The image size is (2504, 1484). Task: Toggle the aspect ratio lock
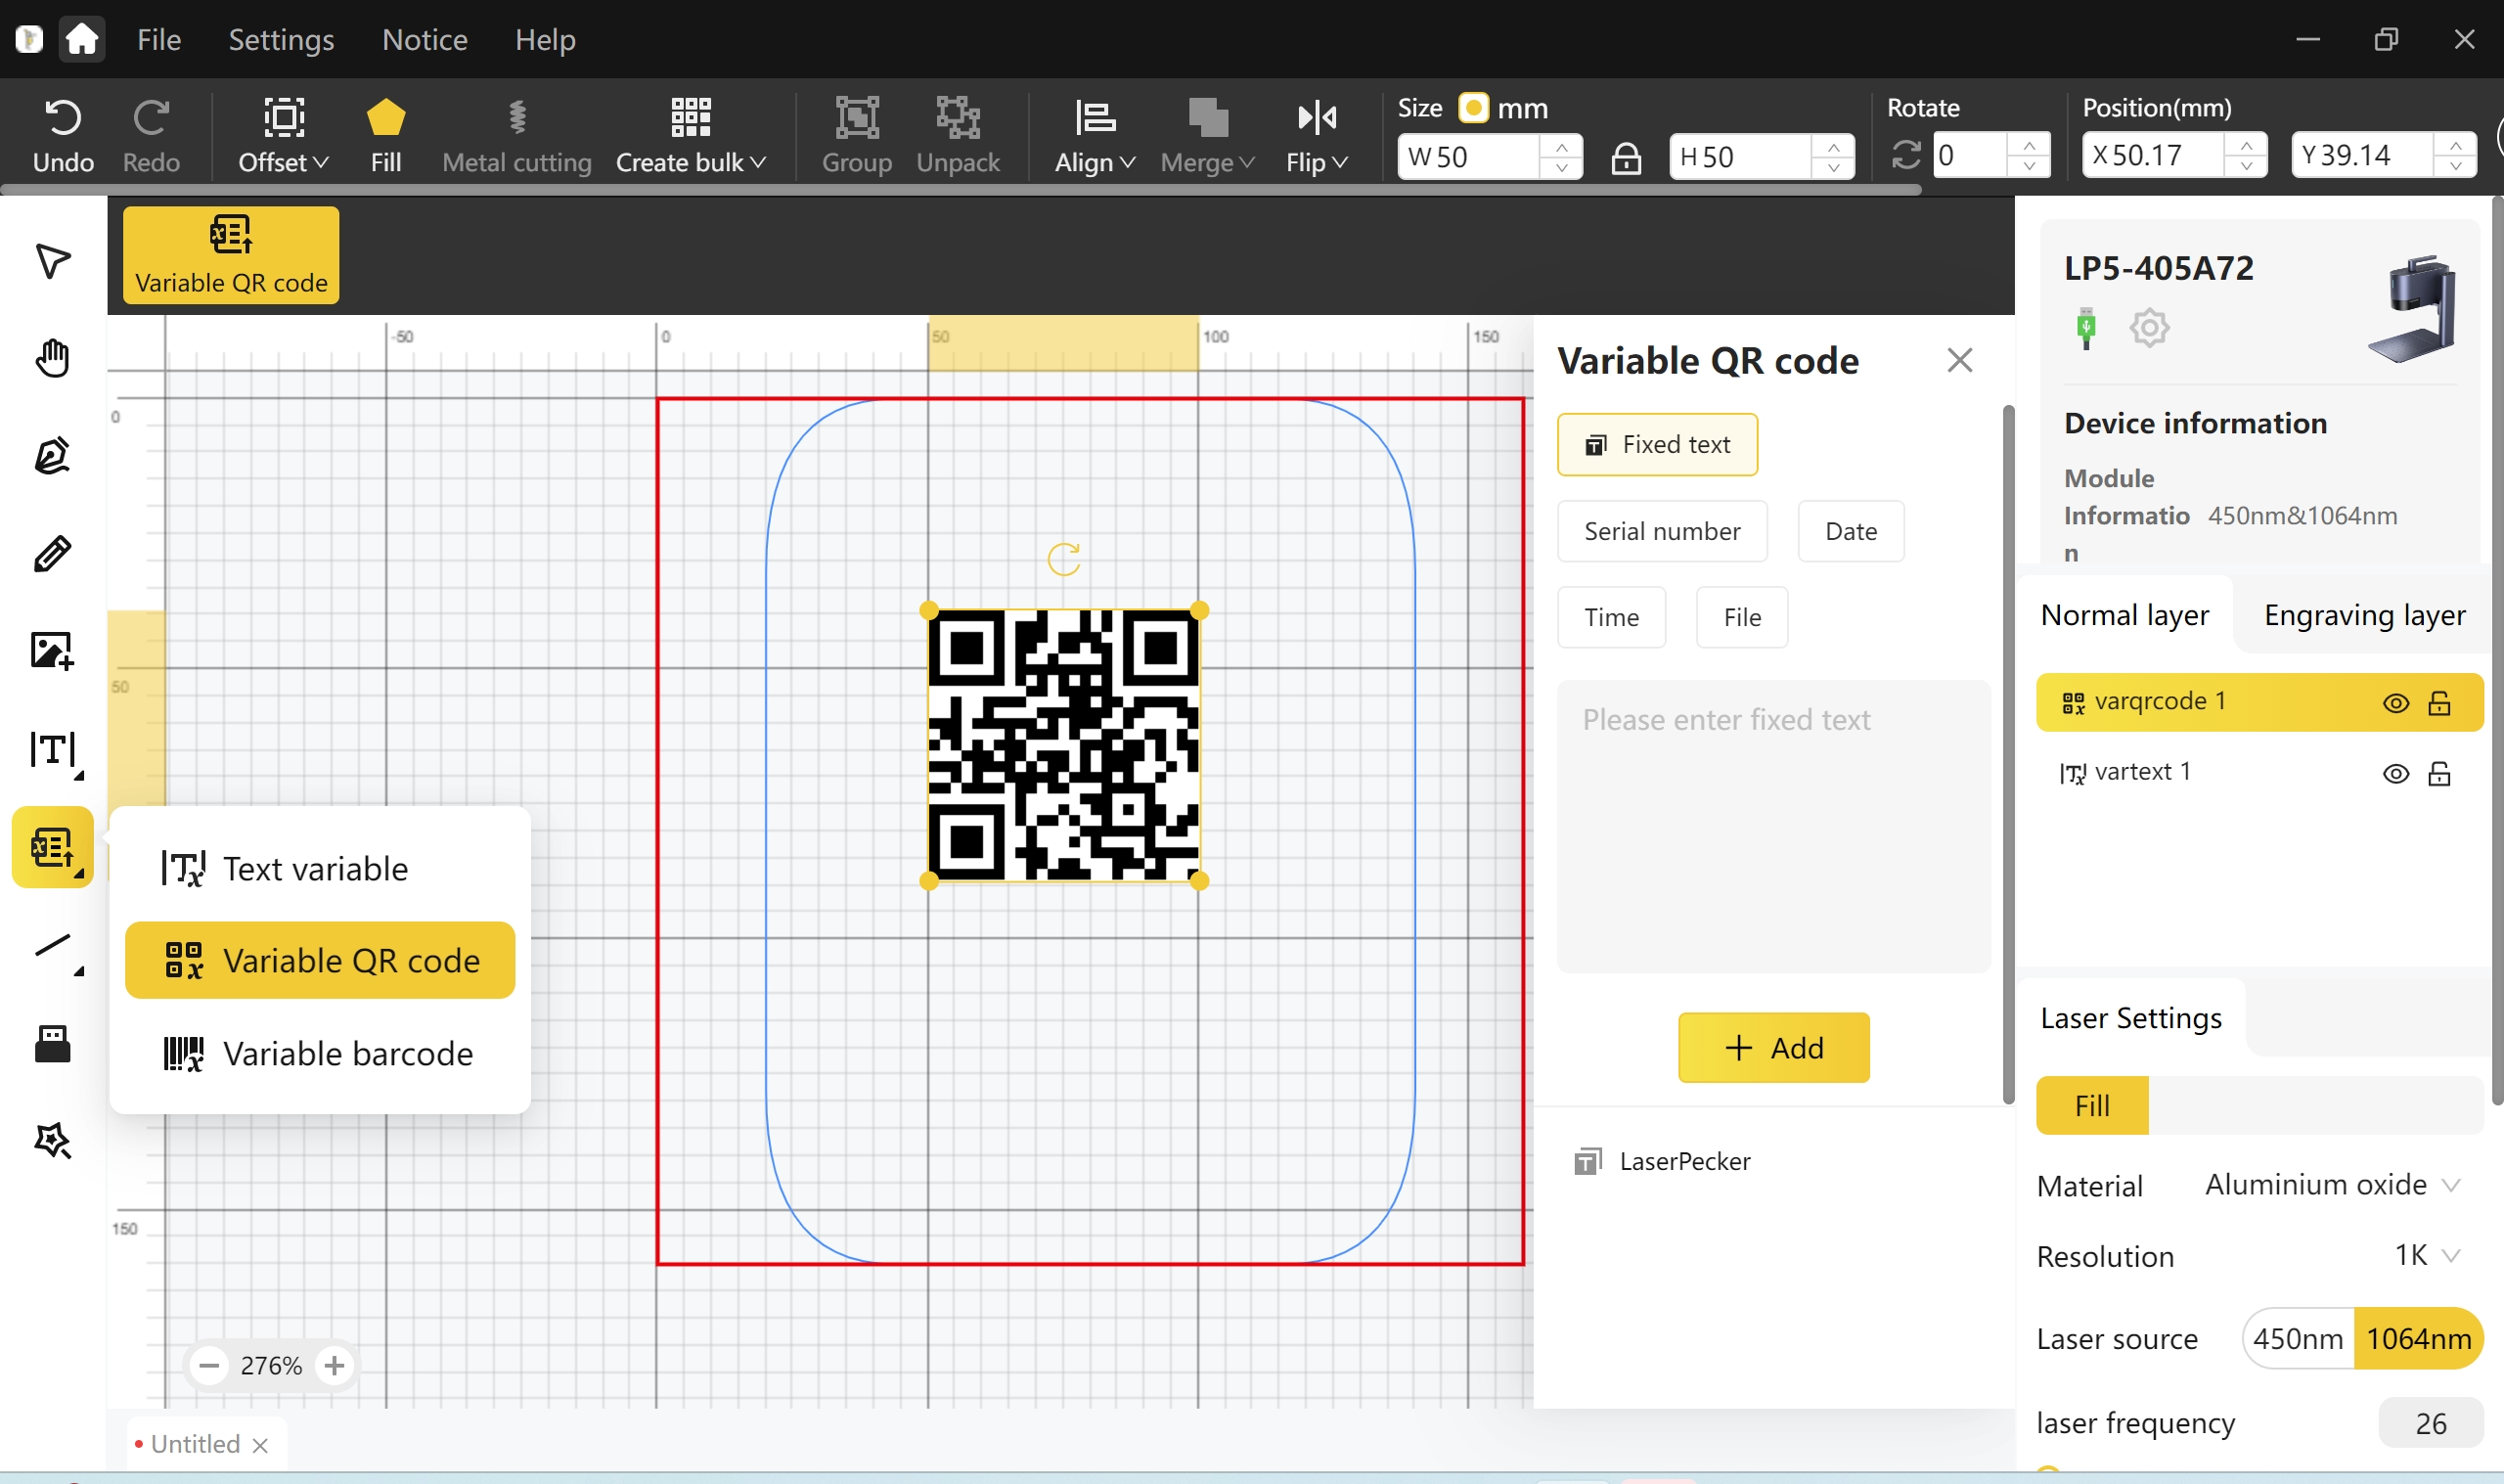point(1627,157)
